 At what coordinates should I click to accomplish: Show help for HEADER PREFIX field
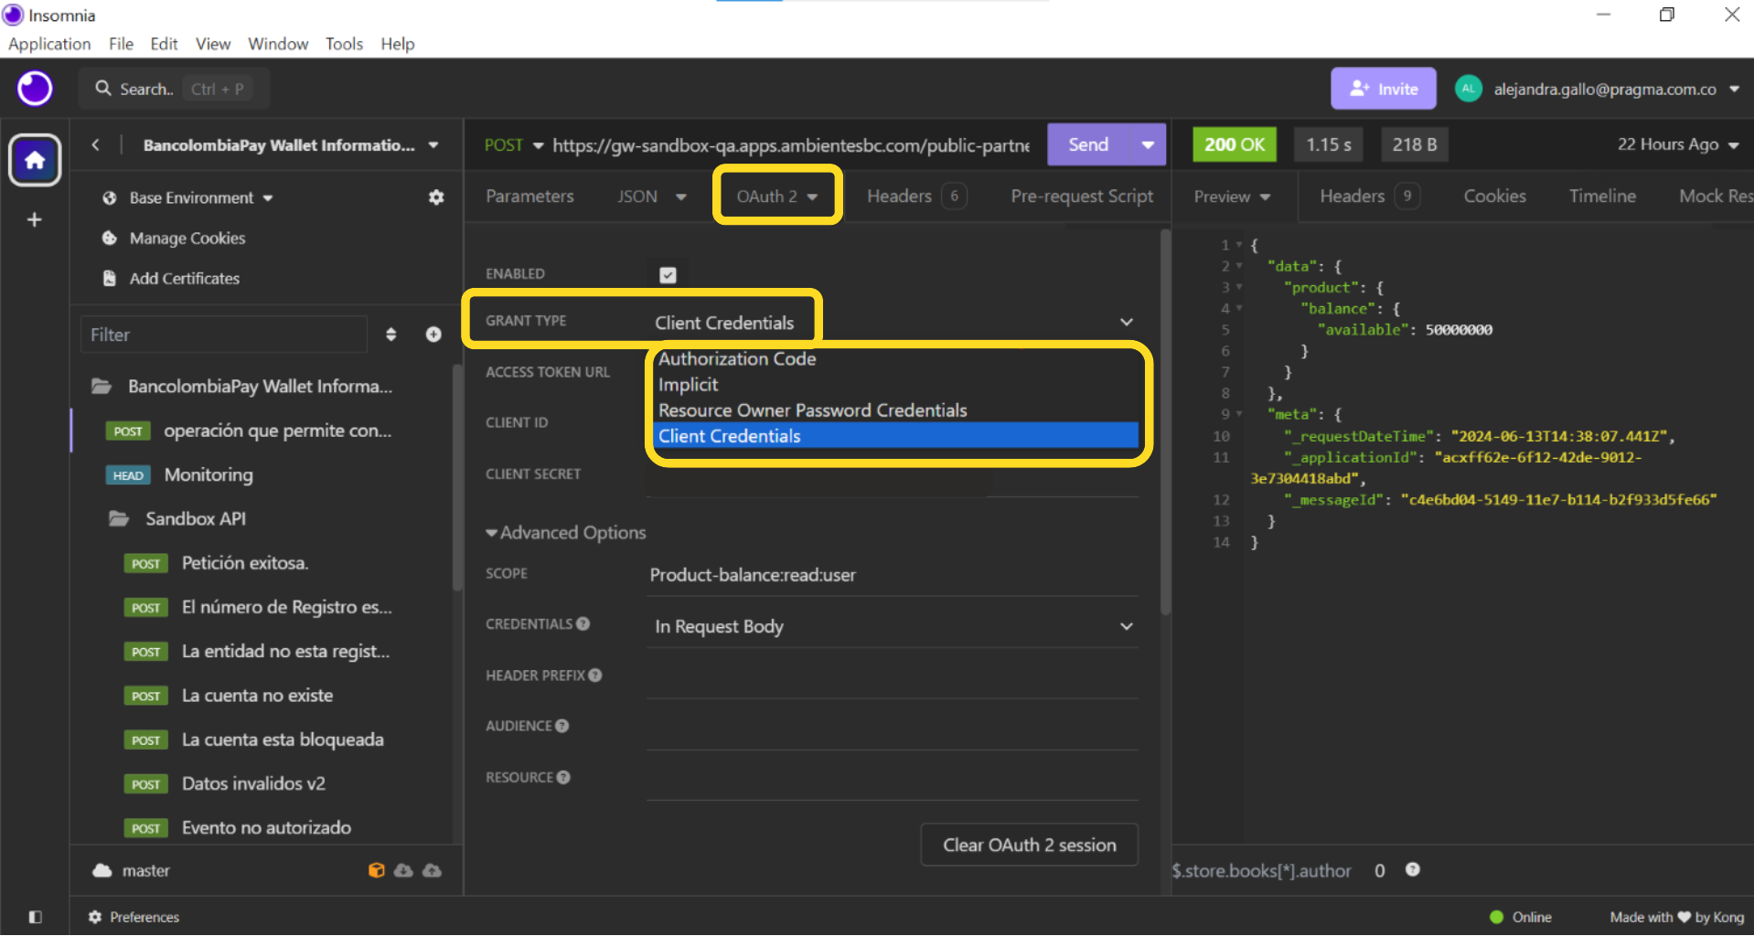(x=595, y=675)
